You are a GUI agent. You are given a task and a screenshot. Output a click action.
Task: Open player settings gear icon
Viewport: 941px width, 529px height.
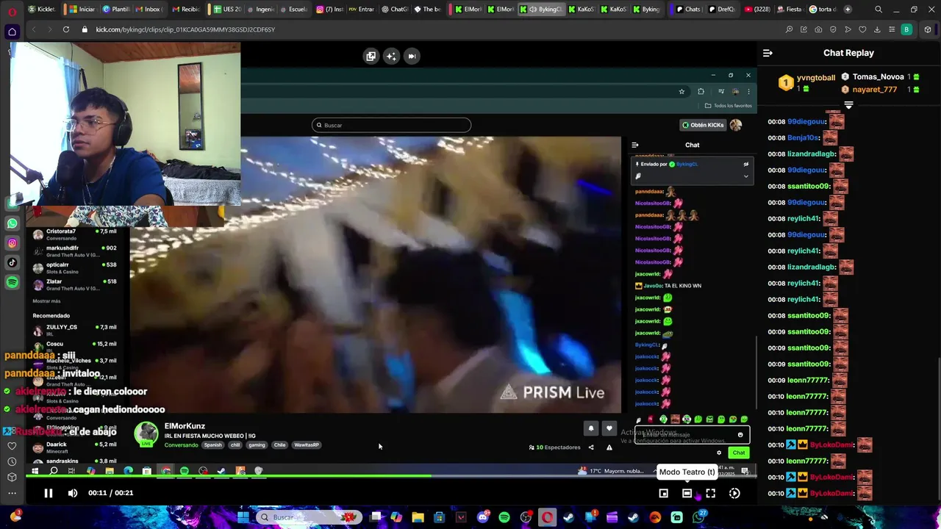point(734,493)
